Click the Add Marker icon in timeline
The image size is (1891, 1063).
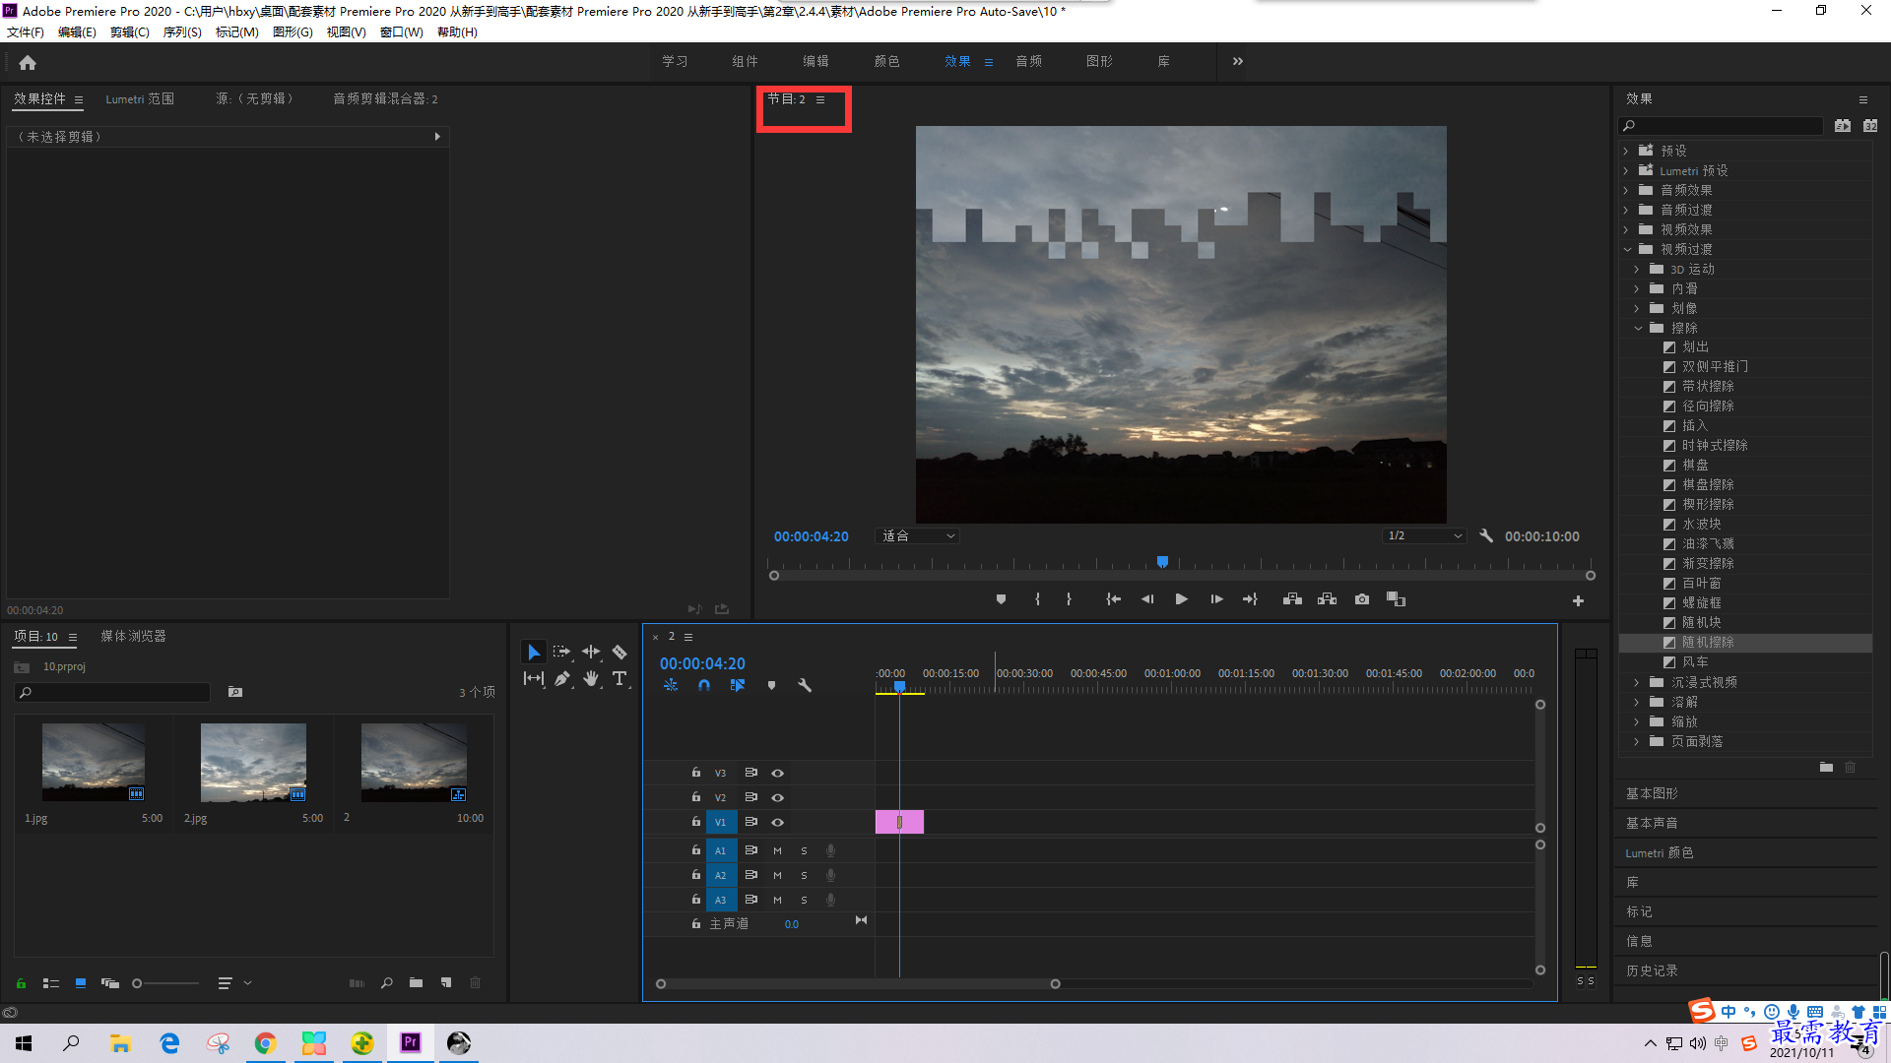[x=773, y=685]
